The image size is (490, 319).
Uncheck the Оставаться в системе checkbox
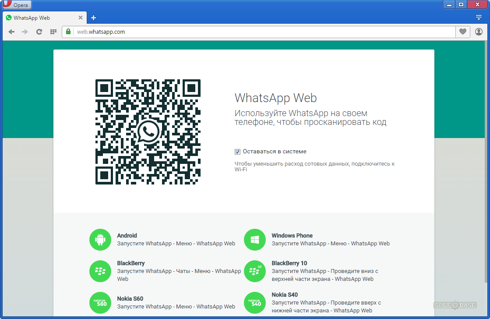[237, 152]
